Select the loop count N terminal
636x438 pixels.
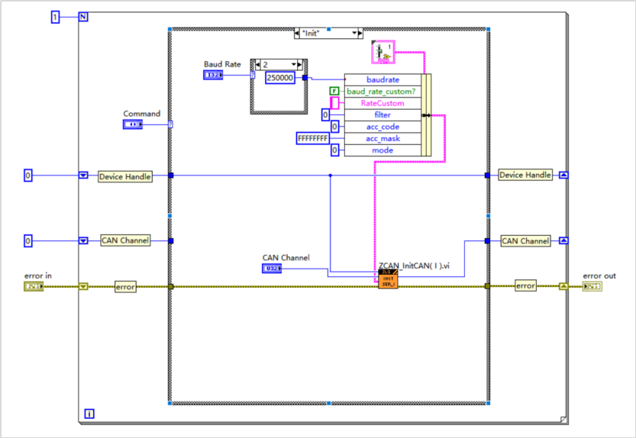coord(83,17)
